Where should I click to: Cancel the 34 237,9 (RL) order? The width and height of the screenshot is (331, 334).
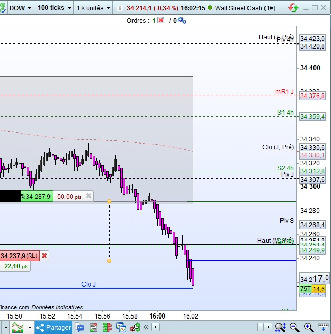44,256
